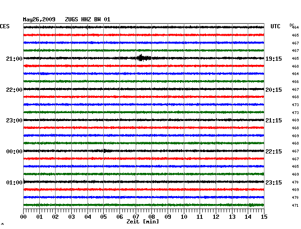The height and width of the screenshot is (229, 301).
Task: Click minute axis tick label 12
Action: point(216,216)
